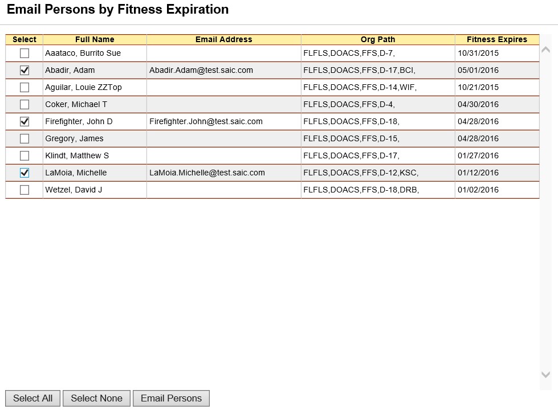The image size is (558, 414).
Task: Click expiry date 04/30/2016
Action: (478, 105)
